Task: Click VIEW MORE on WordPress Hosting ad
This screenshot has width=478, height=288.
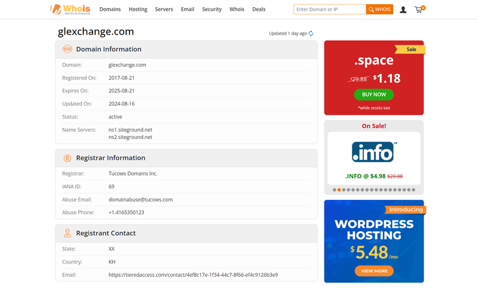Action: point(374,271)
